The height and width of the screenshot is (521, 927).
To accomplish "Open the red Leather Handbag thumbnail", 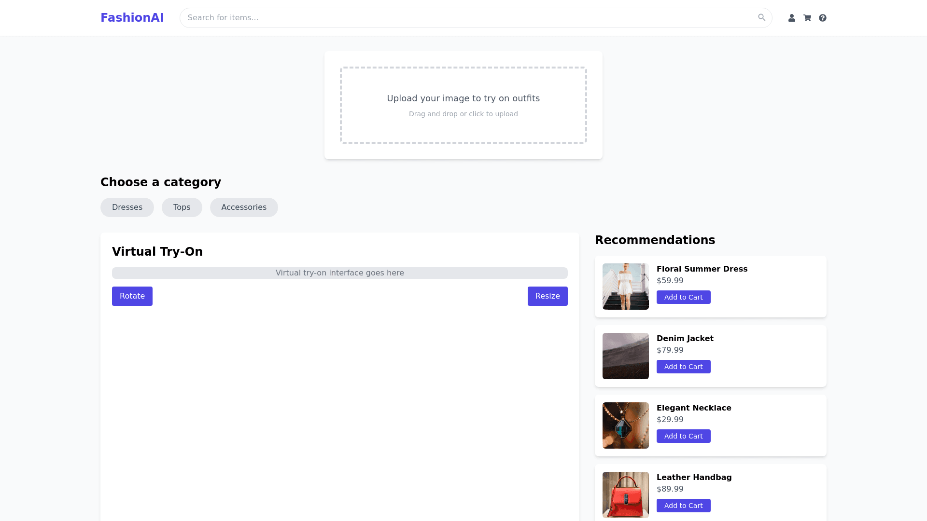I will [626, 495].
